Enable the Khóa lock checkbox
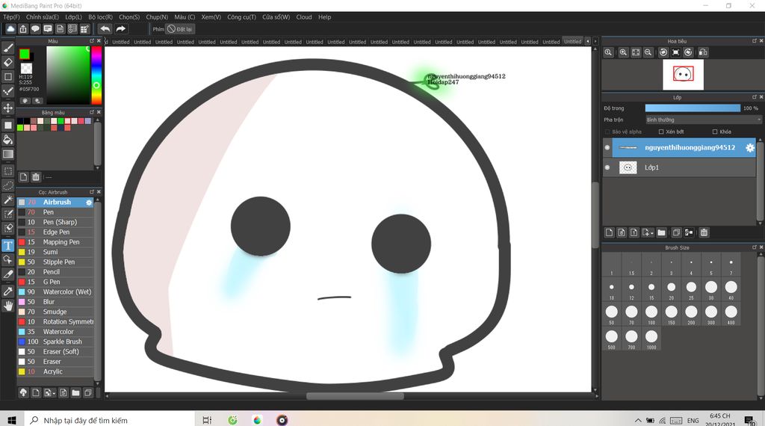The width and height of the screenshot is (765, 426). click(x=715, y=132)
